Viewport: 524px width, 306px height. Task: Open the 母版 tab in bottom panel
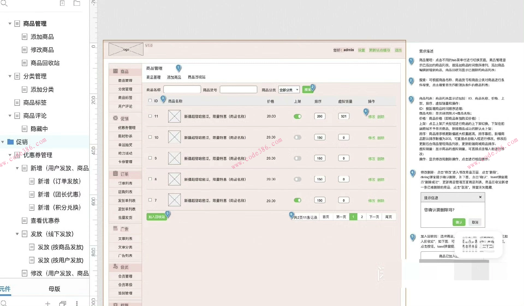pyautogui.click(x=54, y=289)
